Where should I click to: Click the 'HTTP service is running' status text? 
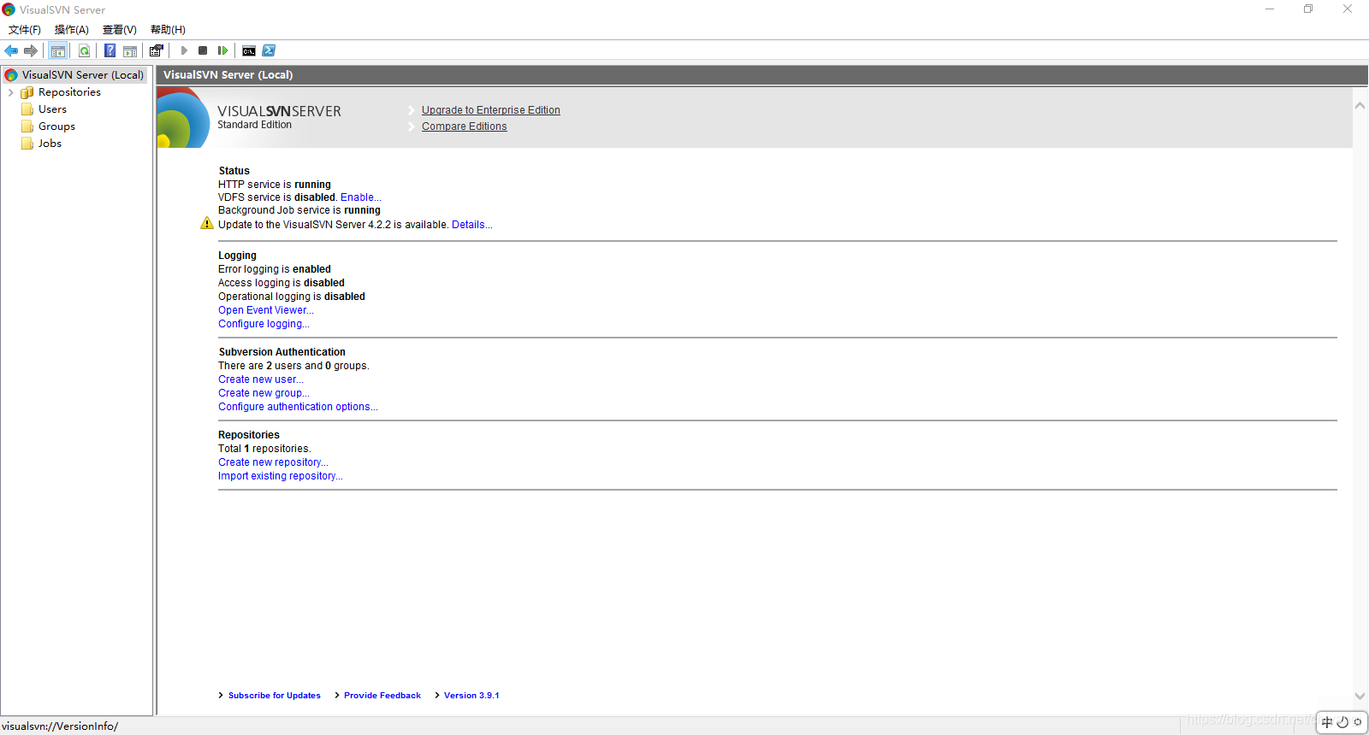pyautogui.click(x=275, y=185)
